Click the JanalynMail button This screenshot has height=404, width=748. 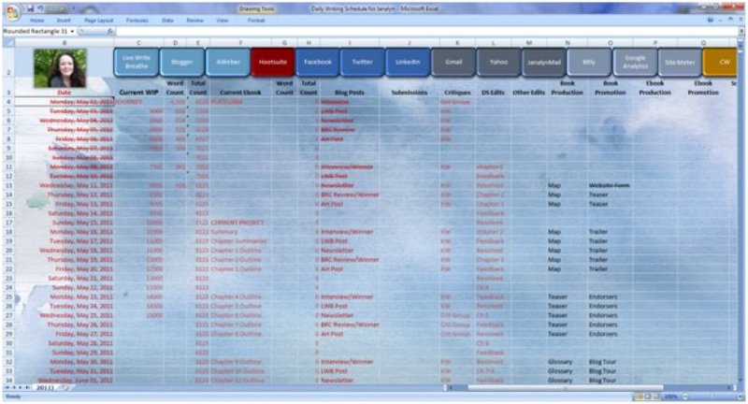click(544, 62)
